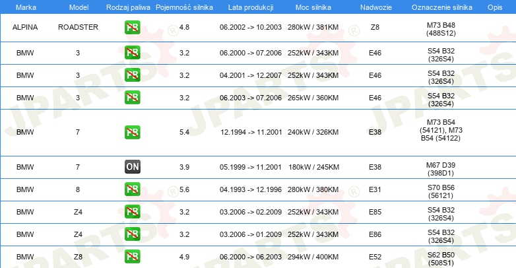The height and width of the screenshot is (268, 516).
Task: Click the 04.2001 -> 12.2007 production dates
Action: pyautogui.click(x=251, y=75)
